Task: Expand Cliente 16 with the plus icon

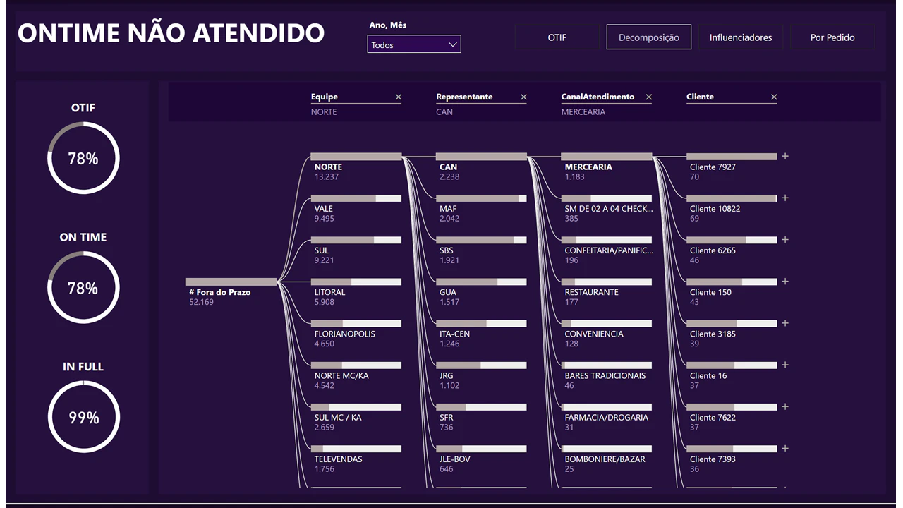Action: click(785, 365)
